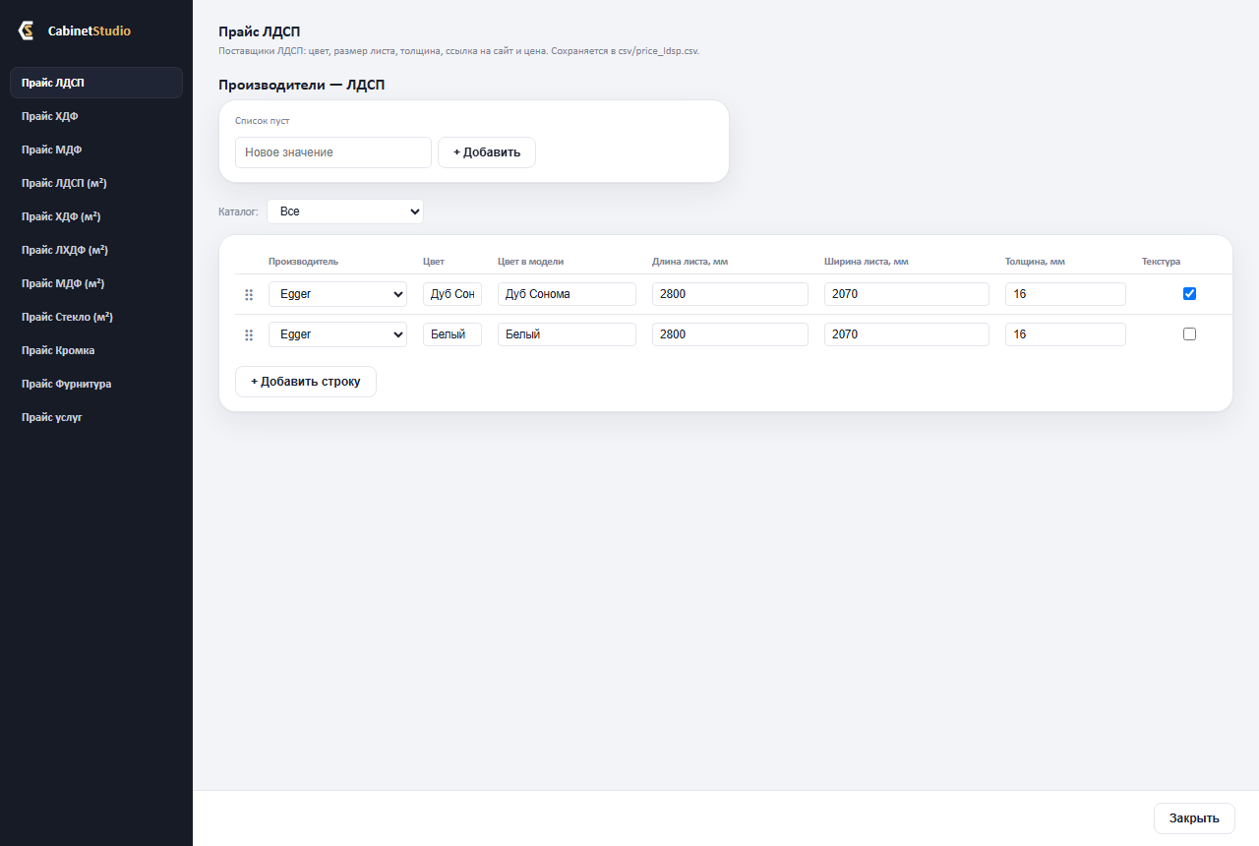Open Прайс услуг in the sidebar
This screenshot has width=1259, height=846.
click(x=96, y=417)
